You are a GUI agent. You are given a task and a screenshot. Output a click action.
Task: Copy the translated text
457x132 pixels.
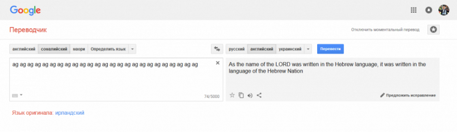241,95
